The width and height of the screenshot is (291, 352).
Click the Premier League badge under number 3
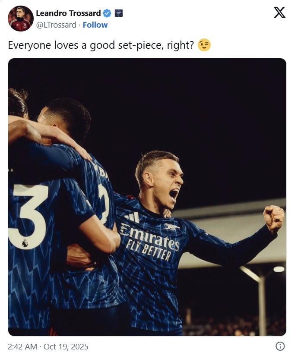(x=25, y=243)
